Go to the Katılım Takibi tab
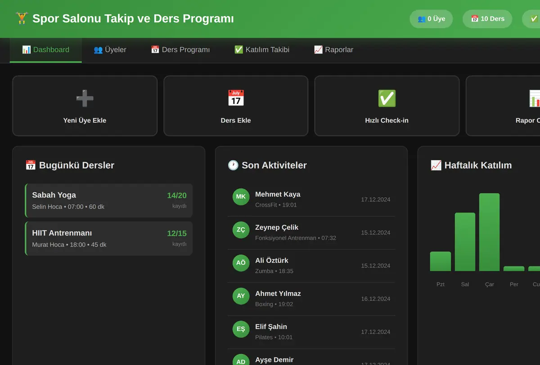Screen dimensions: 540x365 pos(262,50)
